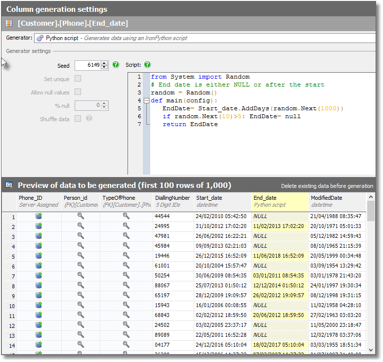
Task: Click the TypeOfPhone key icon in row 11
Action: tap(126, 315)
